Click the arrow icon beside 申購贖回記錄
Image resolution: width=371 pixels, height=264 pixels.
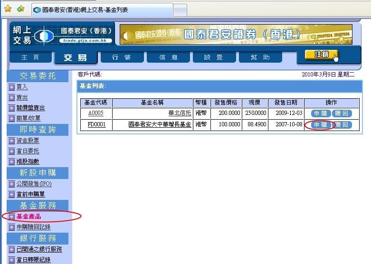tap(11, 227)
